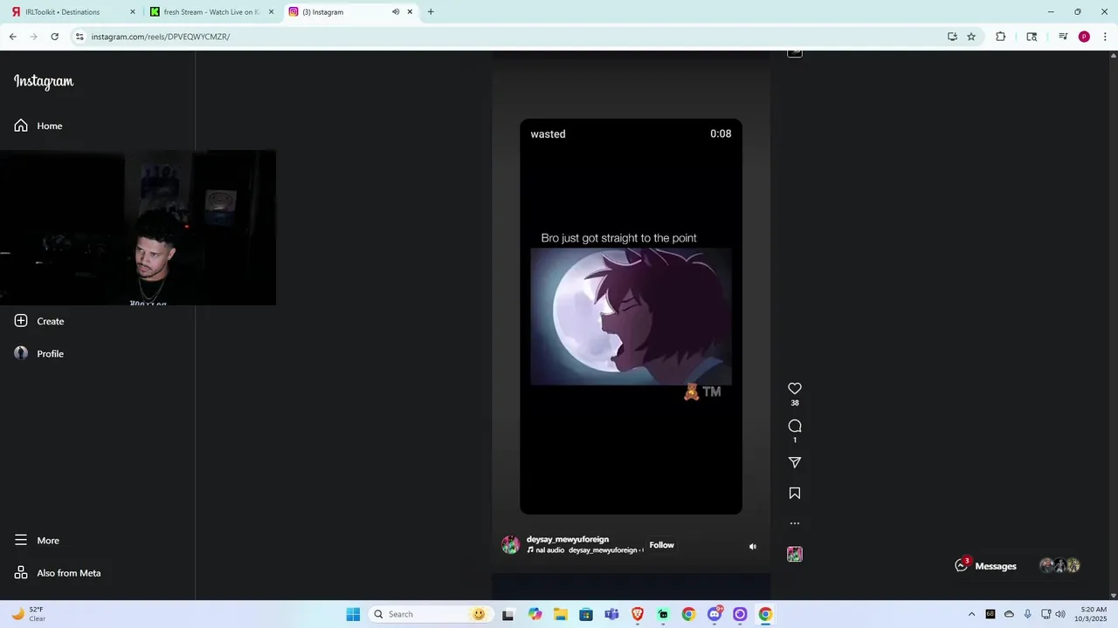Share the reel via paper plane icon

coord(795,462)
